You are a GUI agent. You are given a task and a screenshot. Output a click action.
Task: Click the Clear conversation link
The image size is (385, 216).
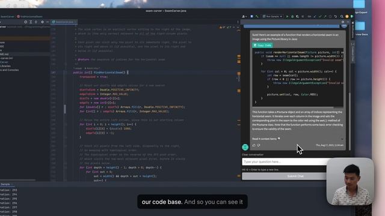coord(253,155)
